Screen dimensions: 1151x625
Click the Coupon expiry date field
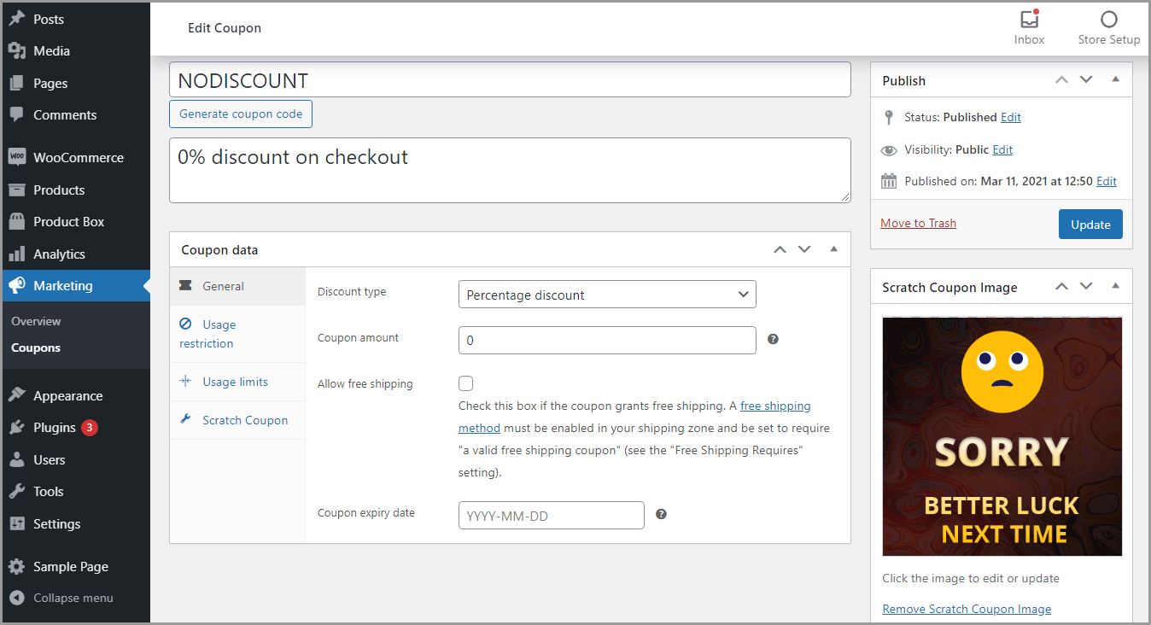pos(551,515)
